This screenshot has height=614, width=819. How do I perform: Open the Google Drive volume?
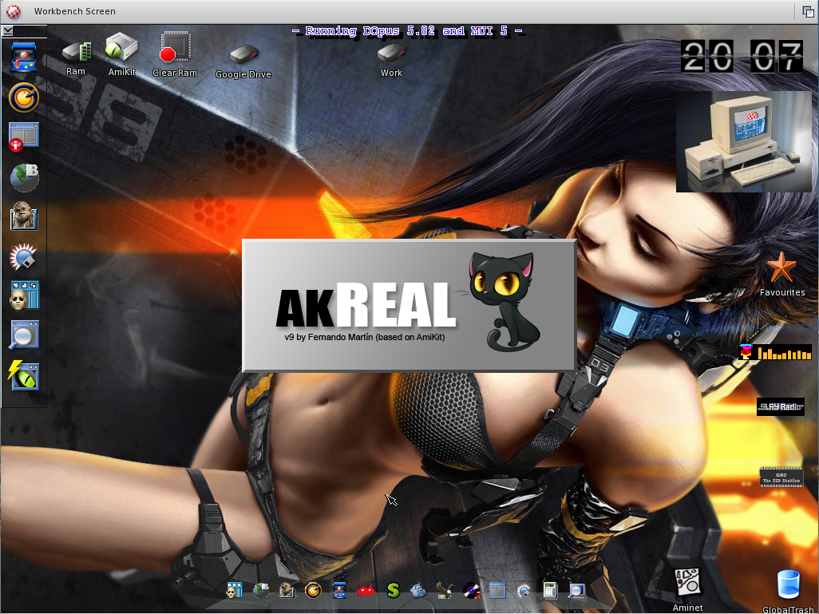(244, 55)
